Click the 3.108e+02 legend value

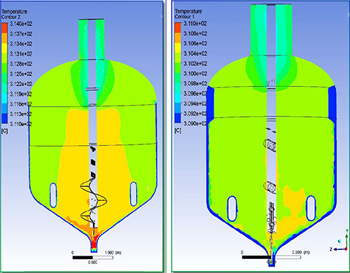(195, 34)
